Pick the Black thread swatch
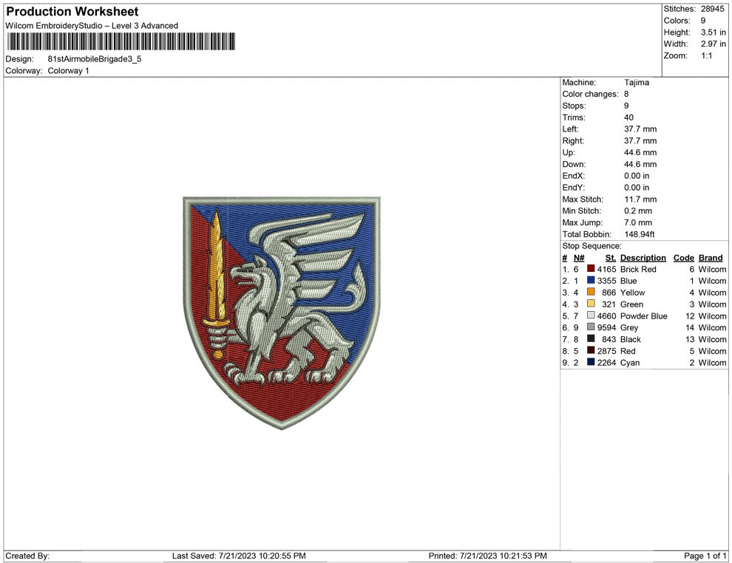 (591, 338)
